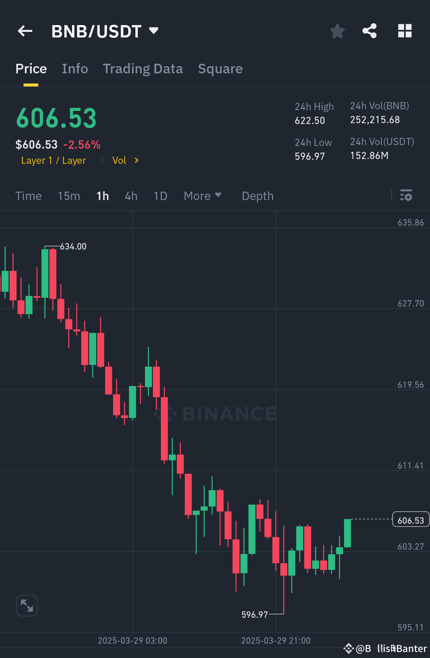
Task: Tap the 606.53 price label on the axis
Action: coord(410,520)
